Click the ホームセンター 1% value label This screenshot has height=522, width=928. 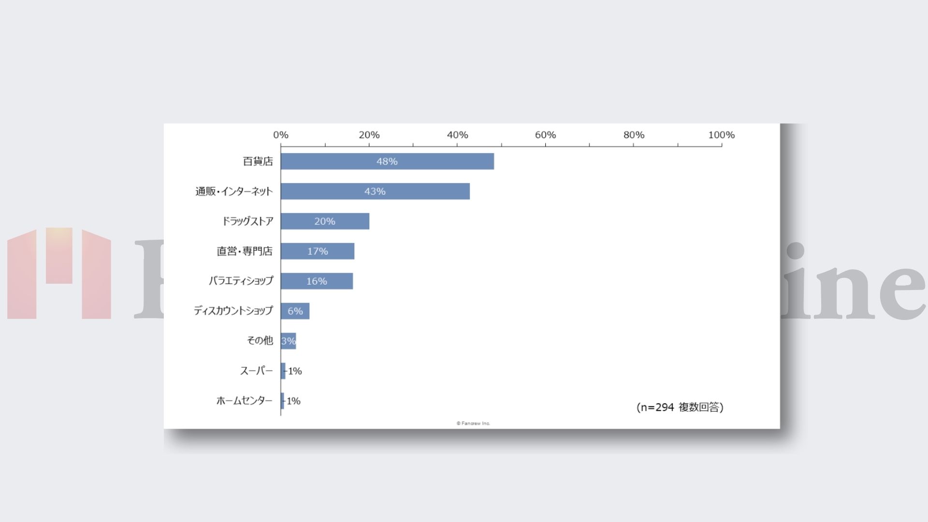[293, 401]
